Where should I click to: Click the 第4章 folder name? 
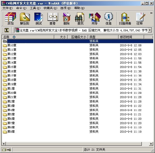pyautogui.click(x=11, y=110)
